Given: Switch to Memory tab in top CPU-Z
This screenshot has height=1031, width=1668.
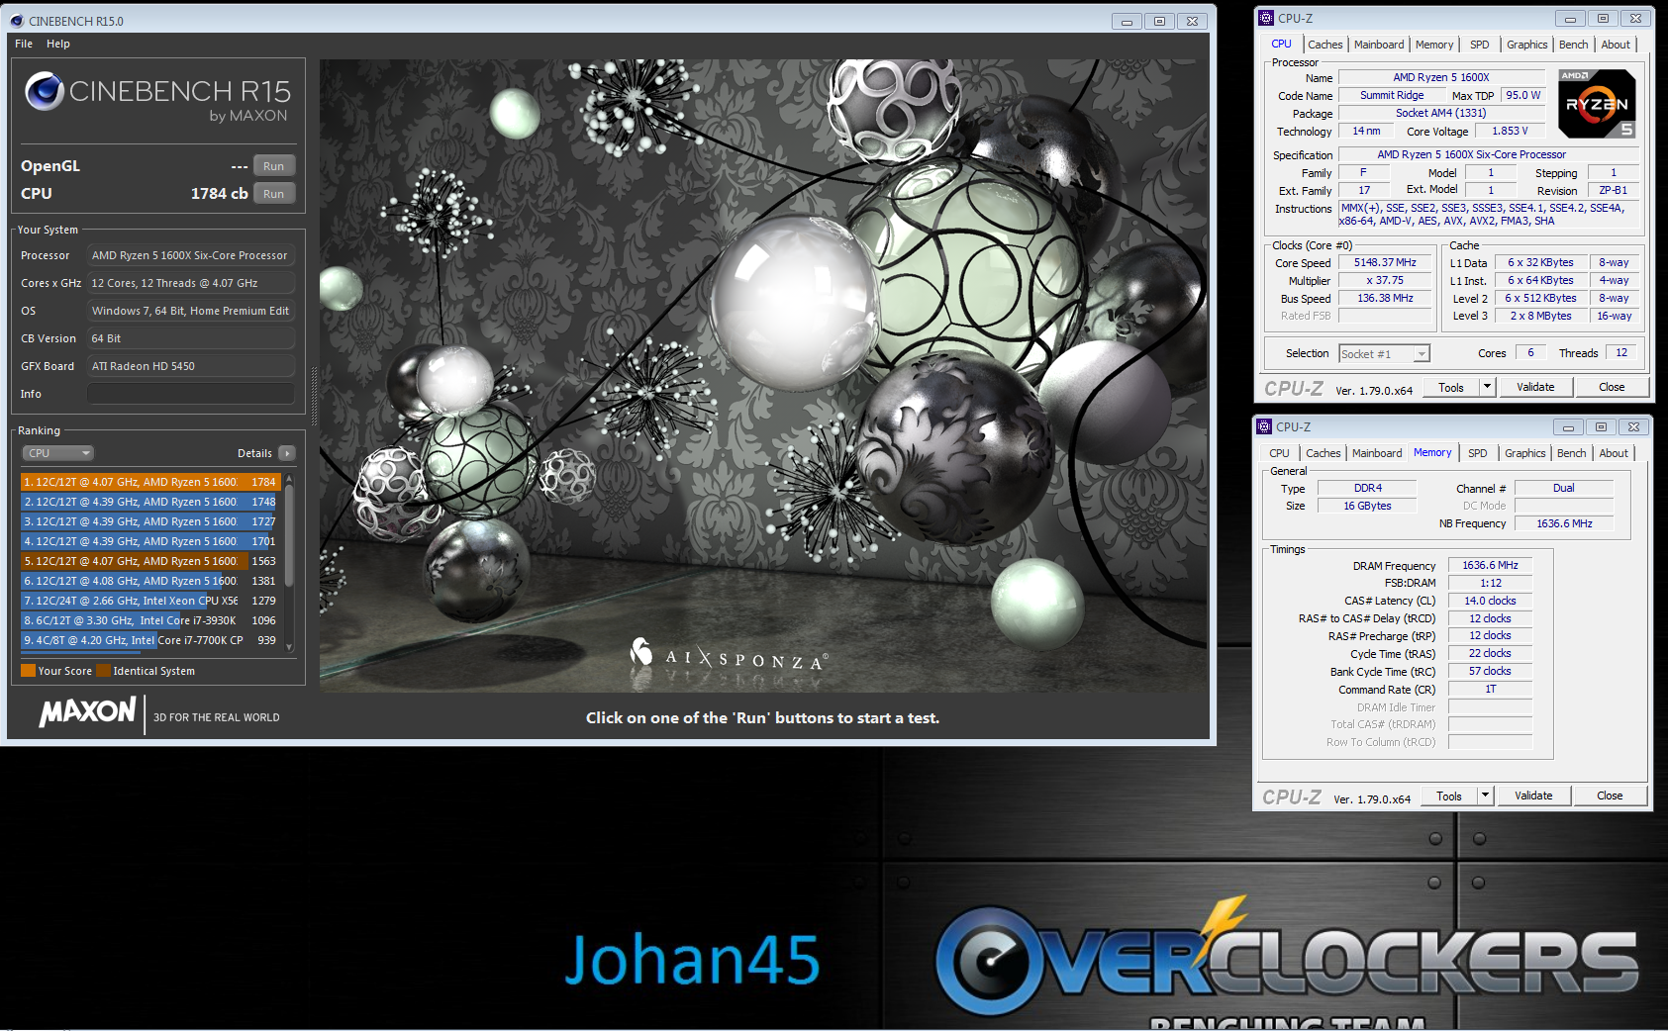Looking at the screenshot, I should point(1434,45).
